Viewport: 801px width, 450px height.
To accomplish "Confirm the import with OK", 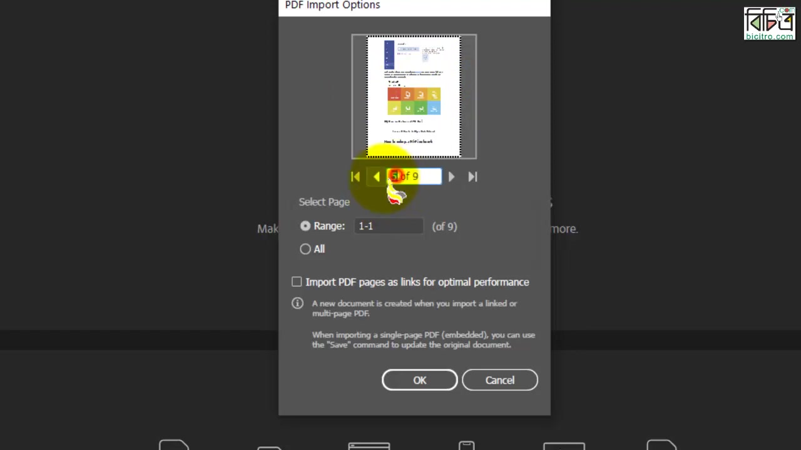I will (419, 380).
